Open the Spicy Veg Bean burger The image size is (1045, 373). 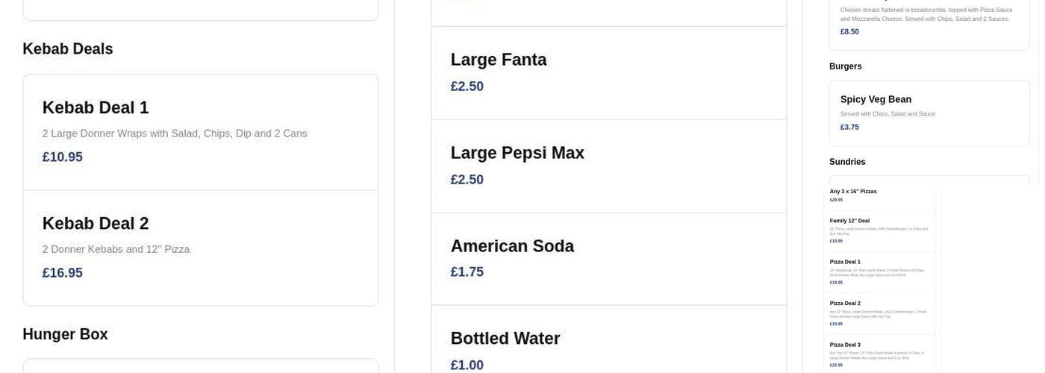coord(929,113)
